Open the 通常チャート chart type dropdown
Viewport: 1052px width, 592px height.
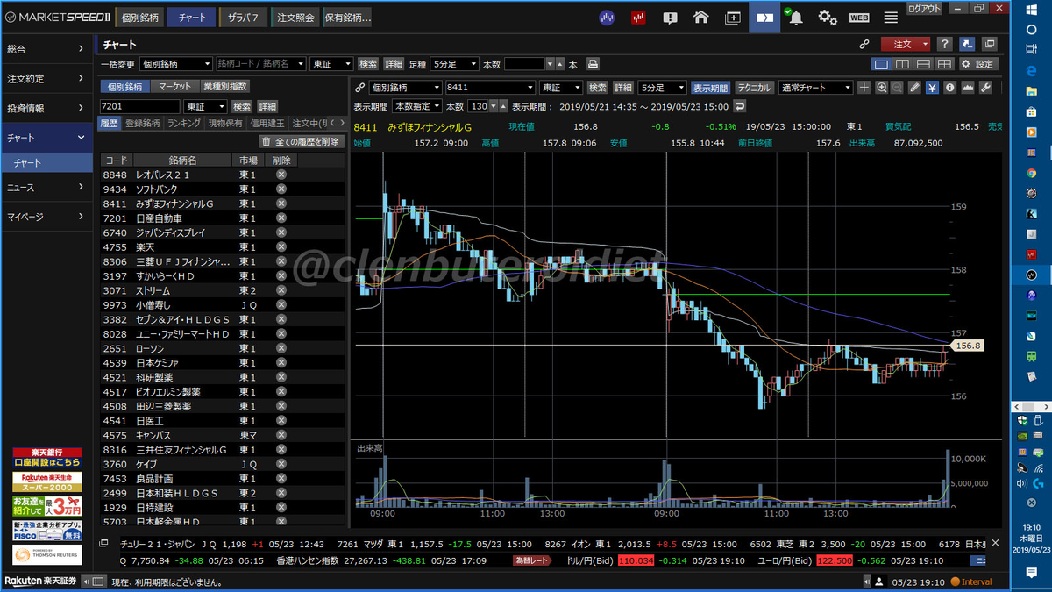(815, 88)
